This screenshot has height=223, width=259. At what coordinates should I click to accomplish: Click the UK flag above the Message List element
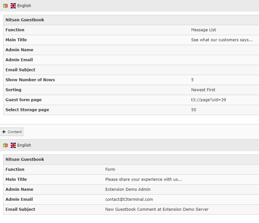pos(13,6)
